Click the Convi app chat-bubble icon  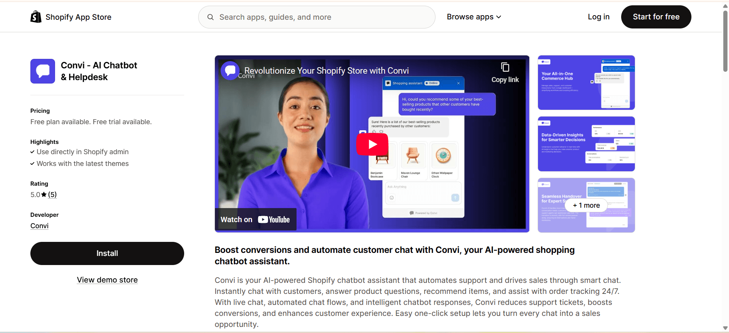point(43,71)
